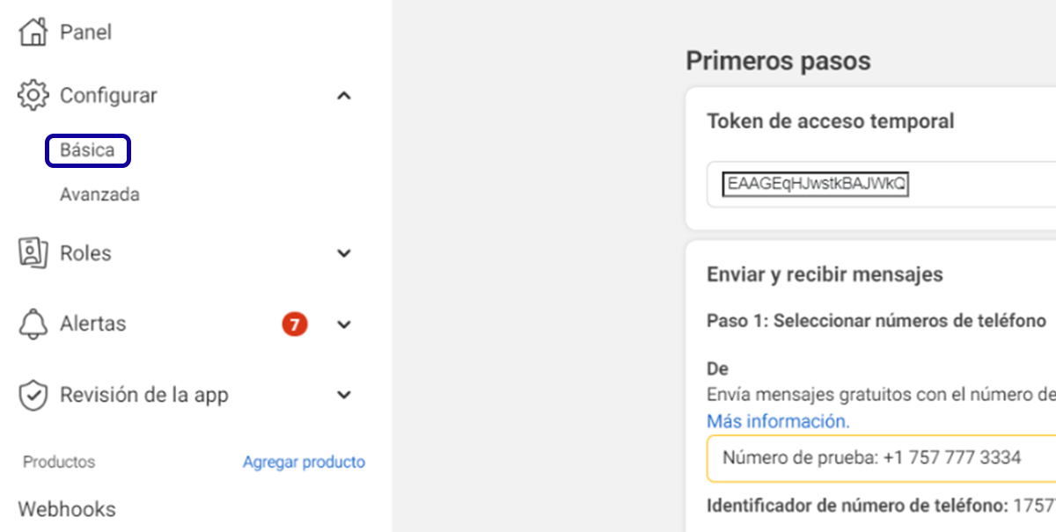The width and height of the screenshot is (1056, 532).
Task: Go to Panel in the sidebar
Action: click(85, 33)
